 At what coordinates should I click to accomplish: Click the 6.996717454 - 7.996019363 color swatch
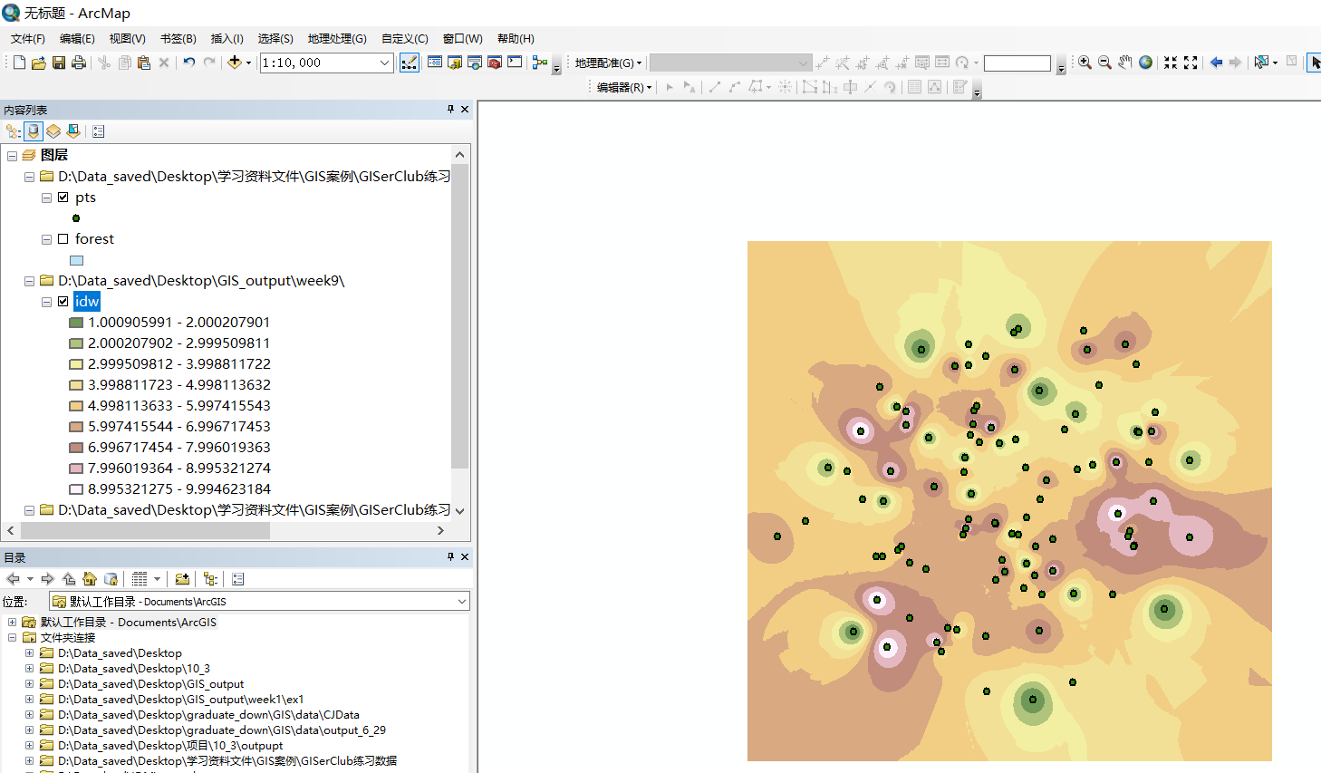pos(76,447)
